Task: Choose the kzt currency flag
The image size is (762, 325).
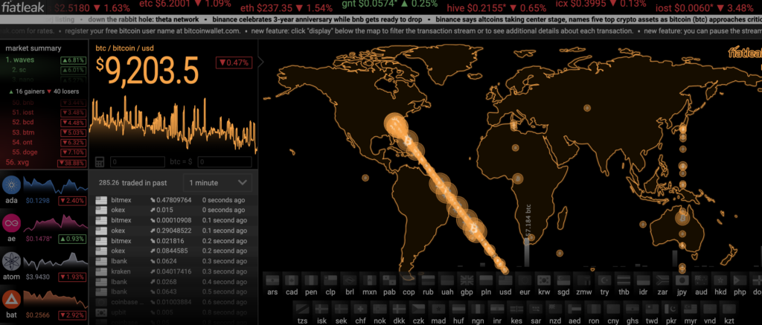Action: [729, 309]
